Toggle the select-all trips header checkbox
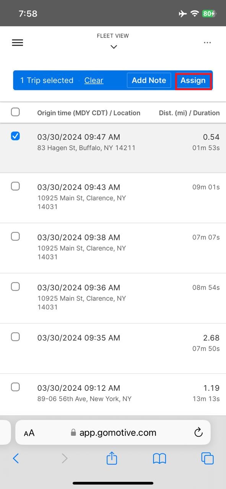 (15, 112)
